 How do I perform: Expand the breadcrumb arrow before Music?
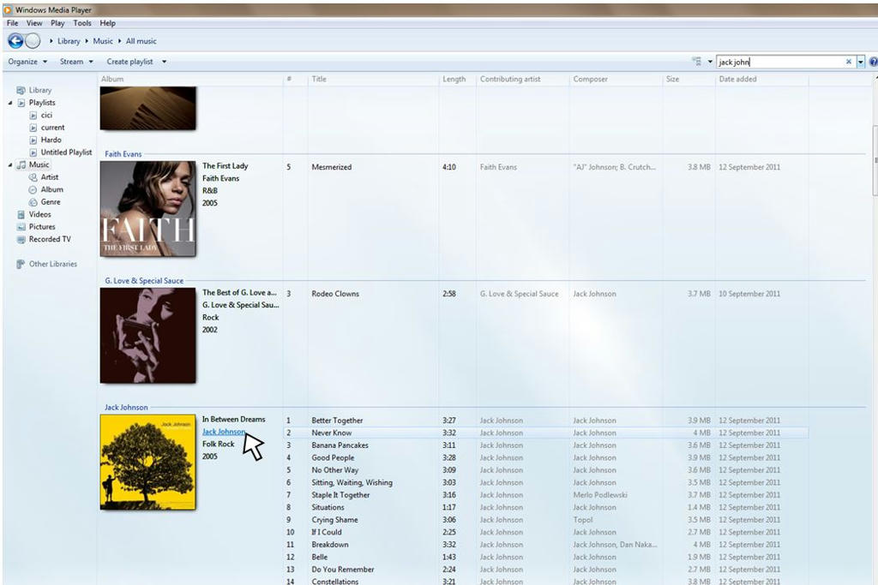(x=87, y=41)
